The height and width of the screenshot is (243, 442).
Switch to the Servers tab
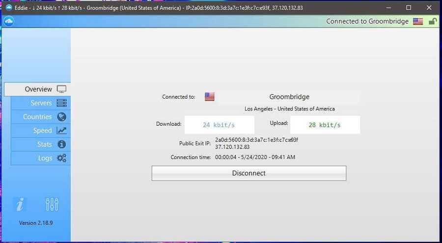coord(41,103)
